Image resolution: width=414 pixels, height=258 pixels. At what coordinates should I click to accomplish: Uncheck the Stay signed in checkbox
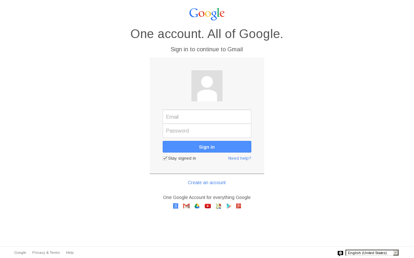(x=165, y=158)
